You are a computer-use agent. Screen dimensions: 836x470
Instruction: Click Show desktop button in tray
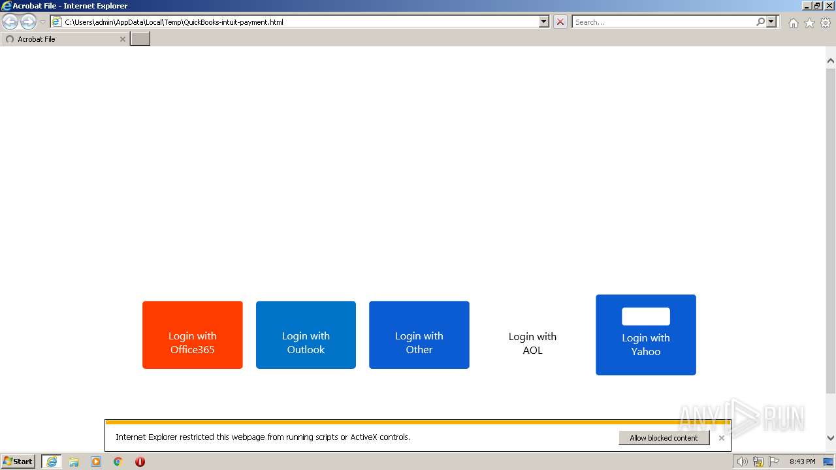pos(829,462)
